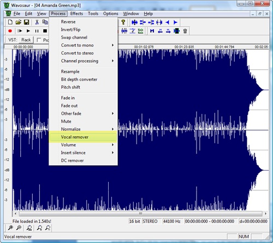
Task: Cut selection with the scissors icon
Action: pyautogui.click(x=37, y=22)
